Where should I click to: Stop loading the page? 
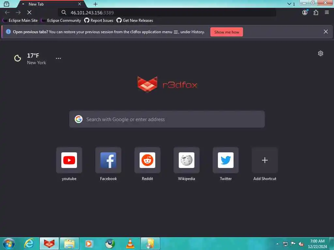(29, 13)
